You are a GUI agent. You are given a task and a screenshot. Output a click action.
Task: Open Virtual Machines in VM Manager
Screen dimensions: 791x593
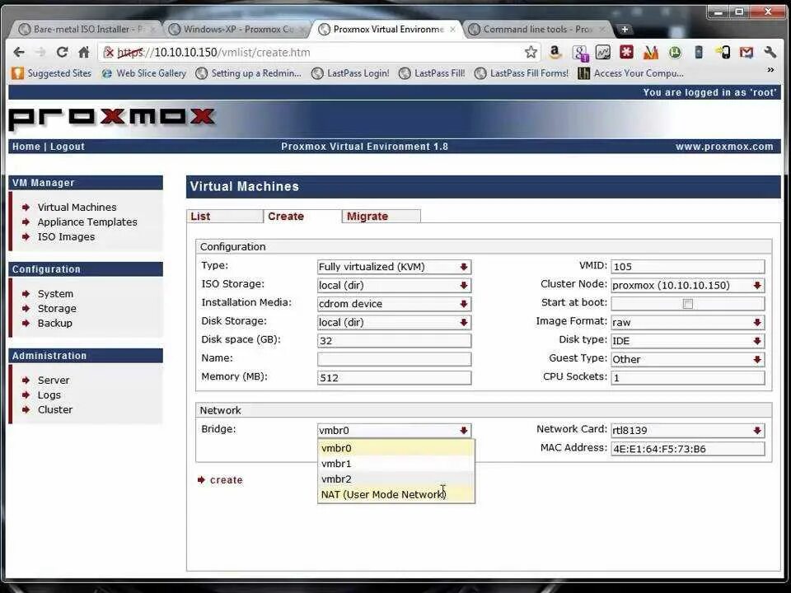pyautogui.click(x=77, y=208)
